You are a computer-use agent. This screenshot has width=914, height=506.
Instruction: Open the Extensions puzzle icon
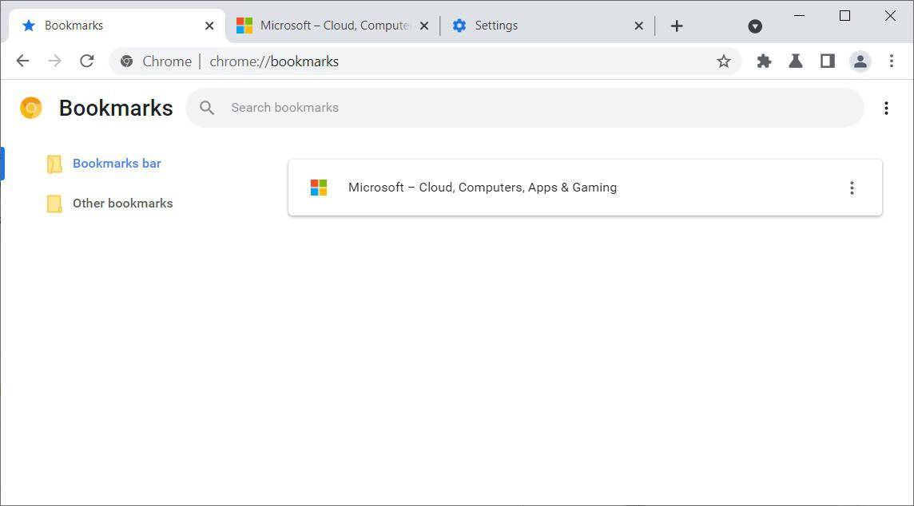[764, 61]
